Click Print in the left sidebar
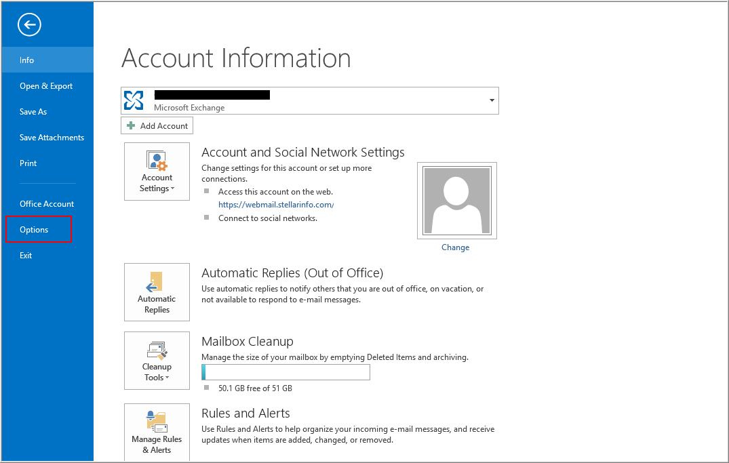 point(28,163)
